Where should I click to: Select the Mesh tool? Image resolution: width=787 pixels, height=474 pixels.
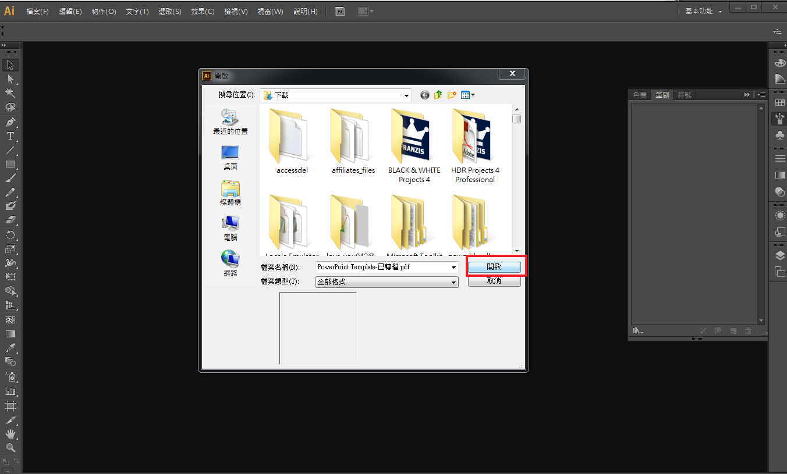(x=10, y=320)
